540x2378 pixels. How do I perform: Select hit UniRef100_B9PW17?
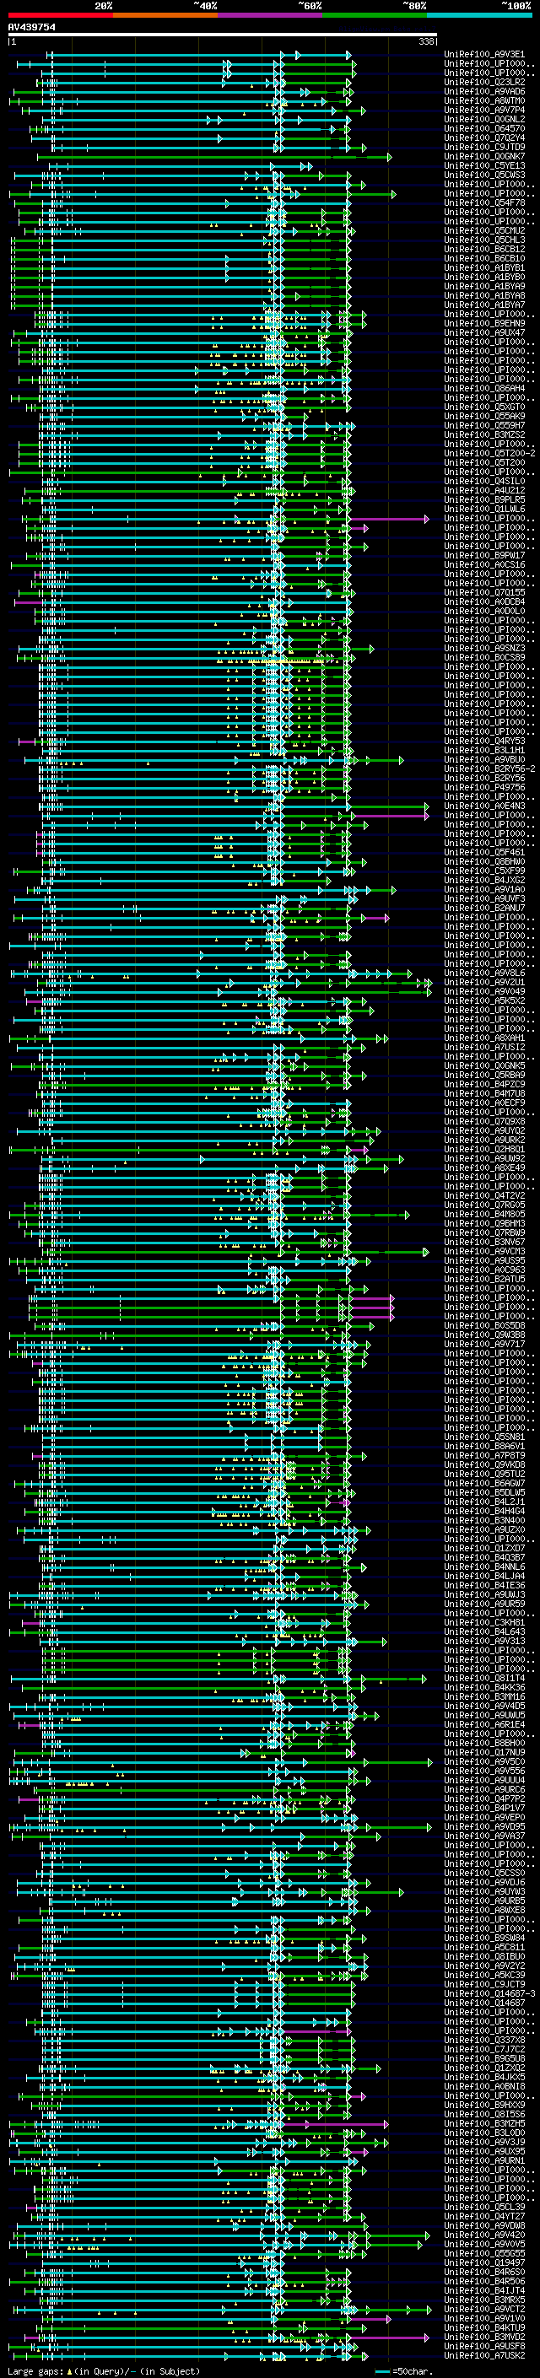484,556
